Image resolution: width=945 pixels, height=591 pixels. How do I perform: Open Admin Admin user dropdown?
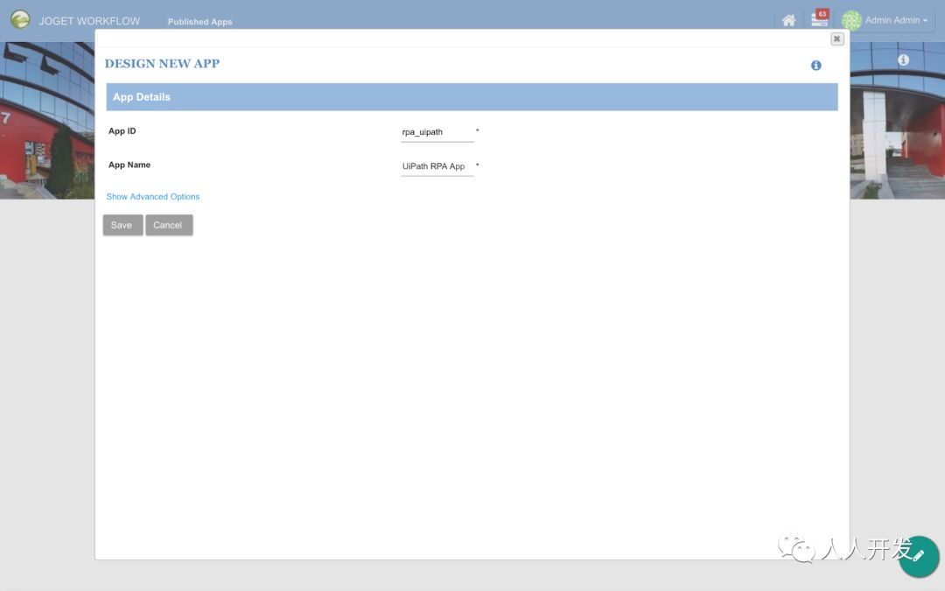(x=896, y=20)
